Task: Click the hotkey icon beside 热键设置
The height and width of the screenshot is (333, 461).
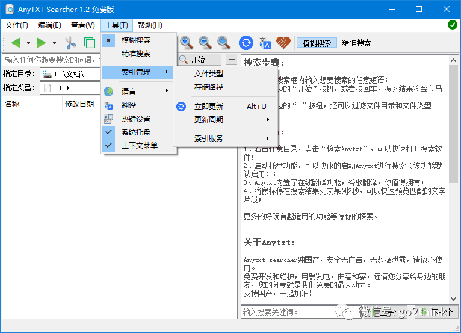Action: pyautogui.click(x=108, y=119)
